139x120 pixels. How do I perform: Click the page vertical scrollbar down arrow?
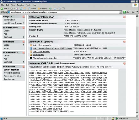tap(137, 115)
